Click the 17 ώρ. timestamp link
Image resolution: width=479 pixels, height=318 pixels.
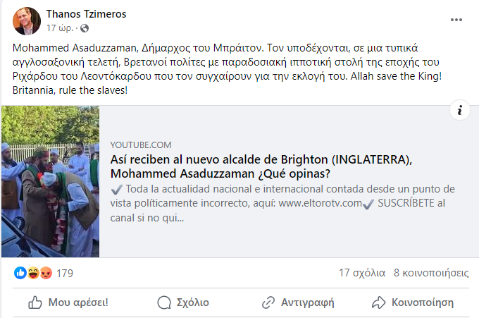[x=60, y=28]
